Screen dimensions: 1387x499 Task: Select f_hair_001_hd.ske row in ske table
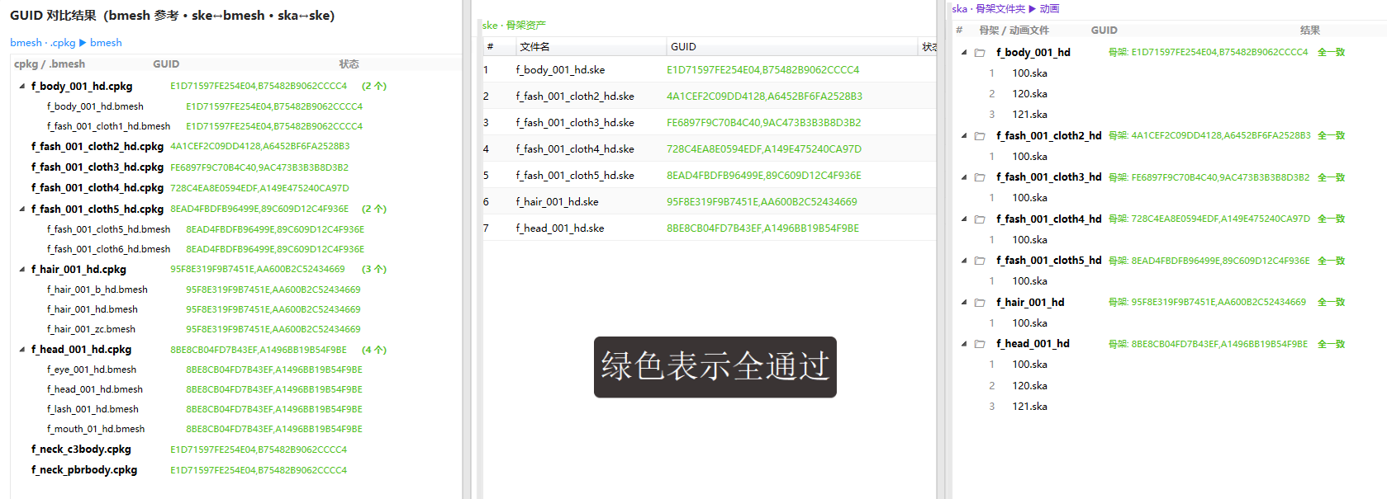[x=709, y=202]
